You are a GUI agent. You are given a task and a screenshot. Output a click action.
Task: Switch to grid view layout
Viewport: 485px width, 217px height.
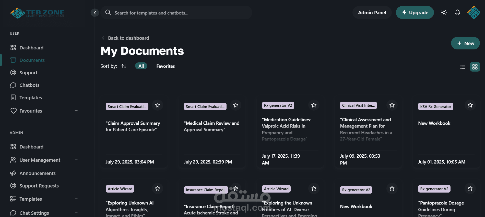coord(475,67)
